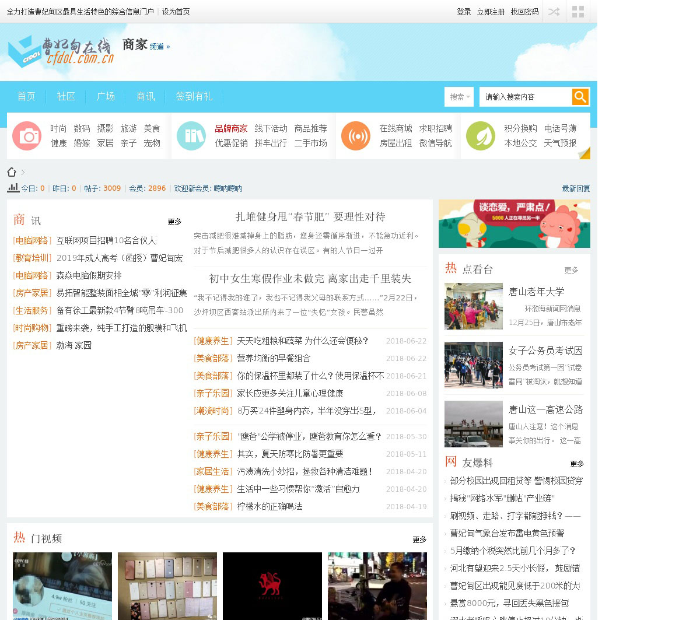Click the teal book category icon

pyautogui.click(x=191, y=136)
